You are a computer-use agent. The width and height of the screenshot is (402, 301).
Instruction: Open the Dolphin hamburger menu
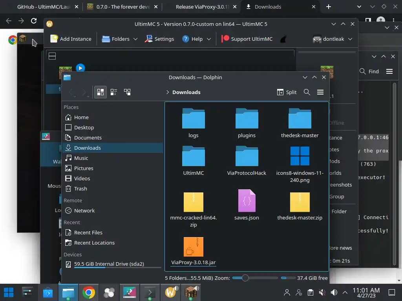point(320,92)
